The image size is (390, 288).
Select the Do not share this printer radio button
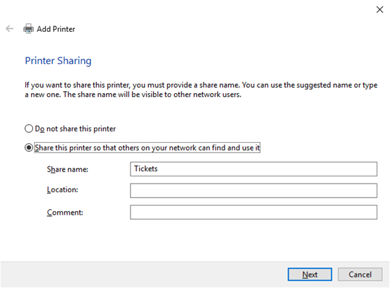29,129
